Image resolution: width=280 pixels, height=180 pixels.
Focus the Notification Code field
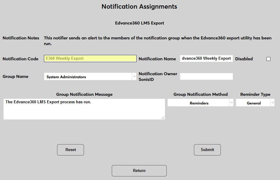(90, 59)
